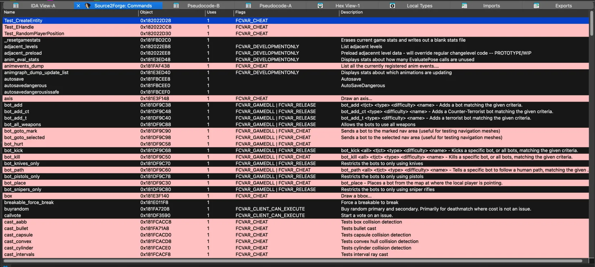
Task: Select the animgraph_dump_update_list row
Action: pos(296,72)
